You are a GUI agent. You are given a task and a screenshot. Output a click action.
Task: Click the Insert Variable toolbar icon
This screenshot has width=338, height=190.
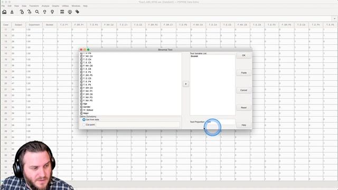tap(52, 12)
